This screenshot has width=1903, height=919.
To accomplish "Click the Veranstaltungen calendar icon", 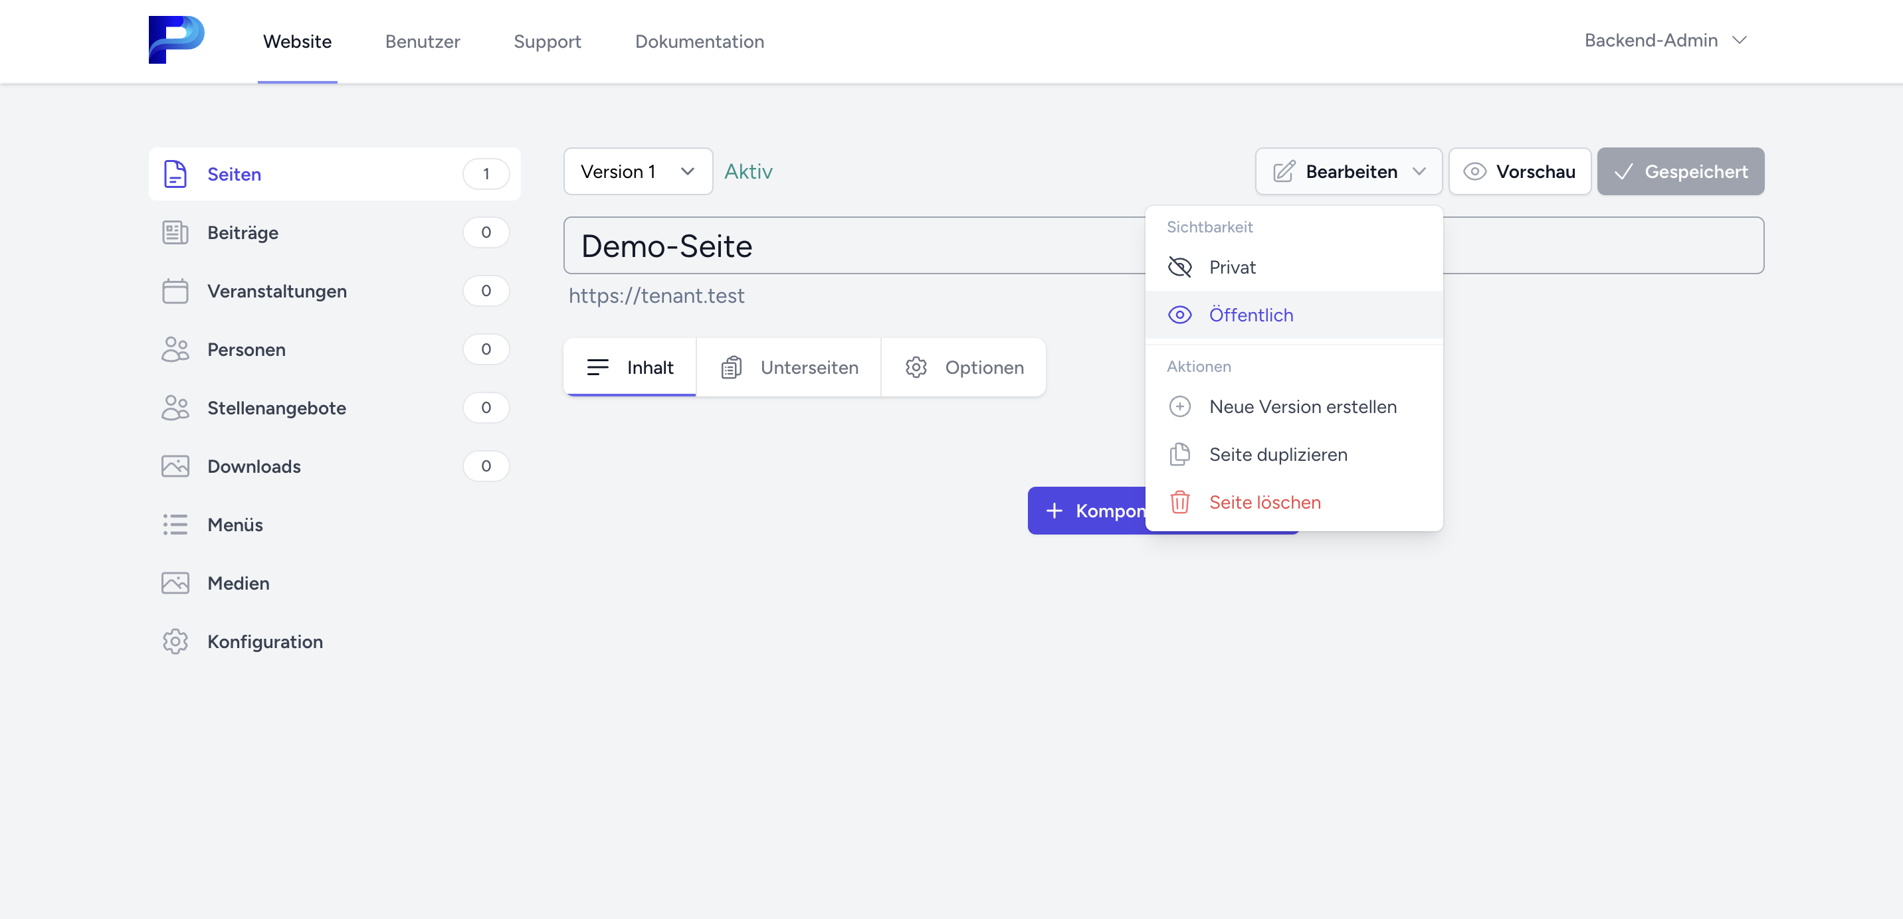I will click(x=175, y=291).
